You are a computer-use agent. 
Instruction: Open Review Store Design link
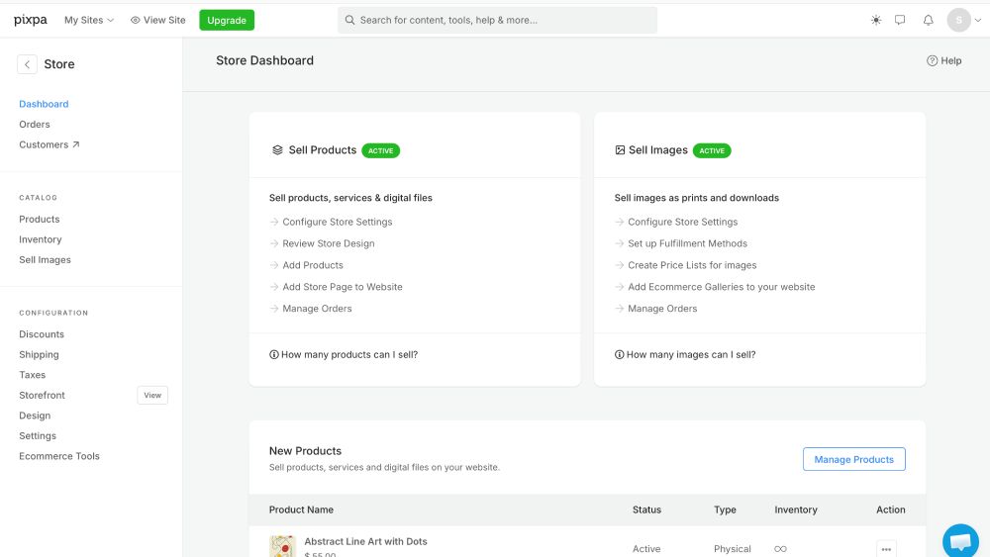[329, 243]
